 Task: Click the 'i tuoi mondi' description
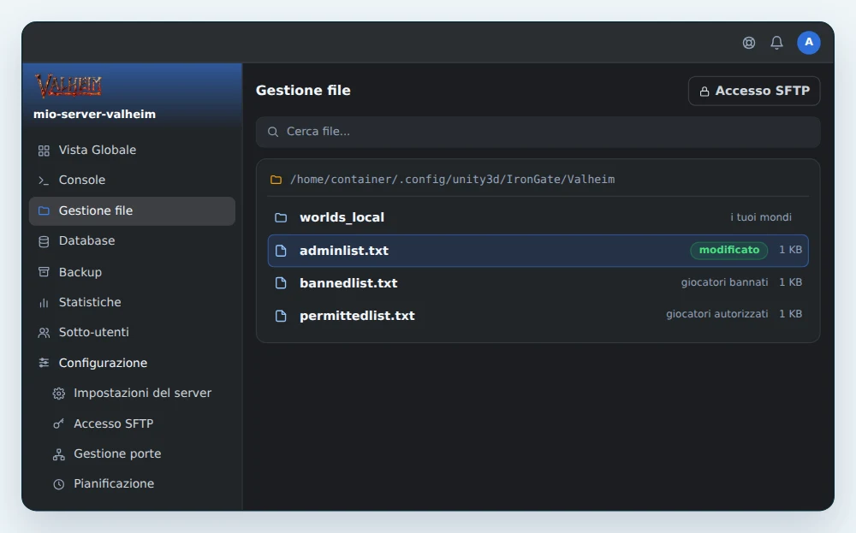(x=761, y=217)
